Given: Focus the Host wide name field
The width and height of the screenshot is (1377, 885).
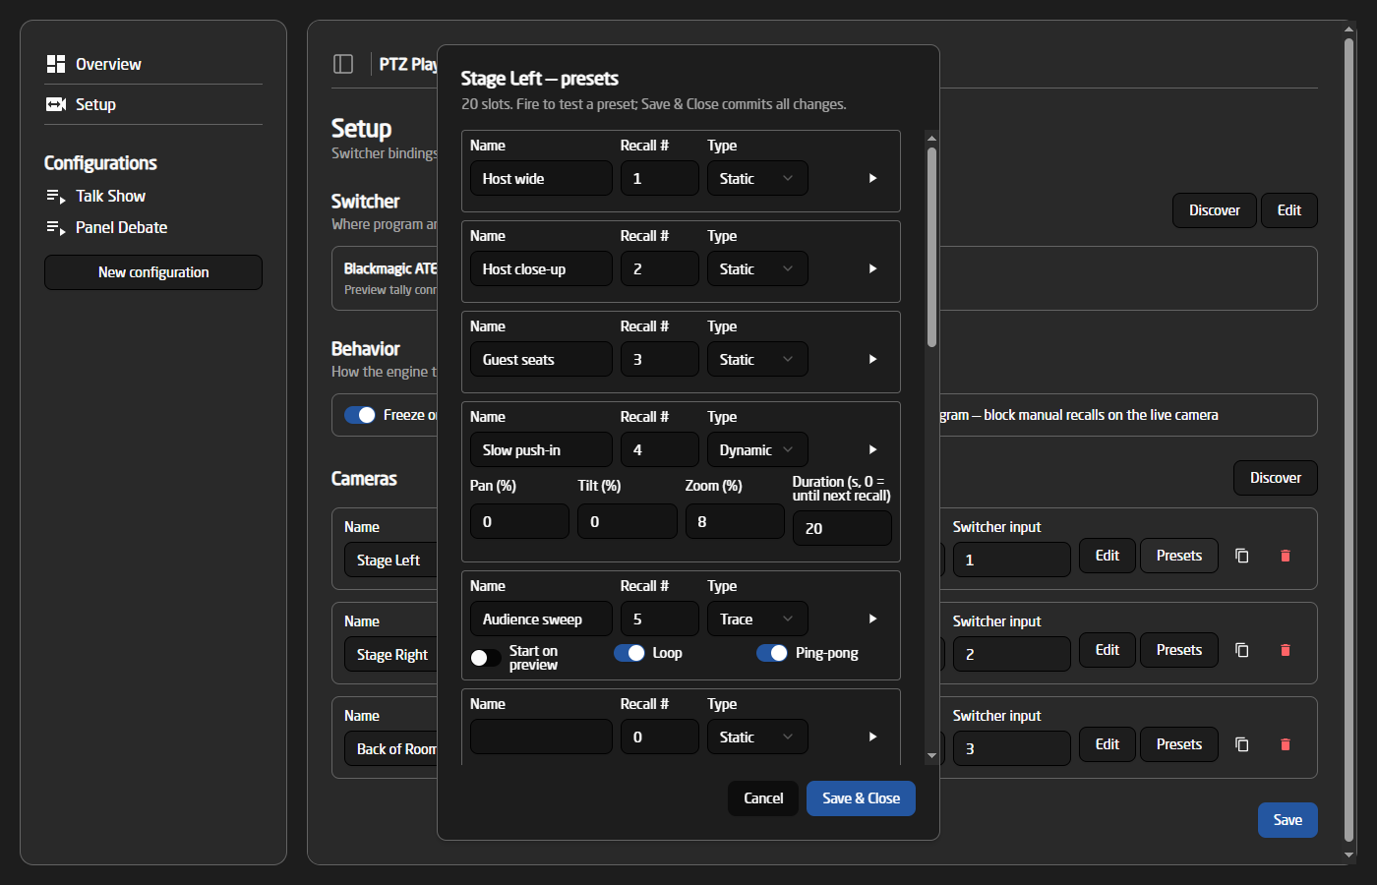Looking at the screenshot, I should [541, 178].
